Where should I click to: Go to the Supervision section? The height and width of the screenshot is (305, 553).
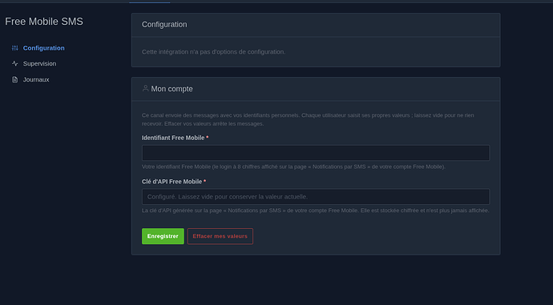39,63
